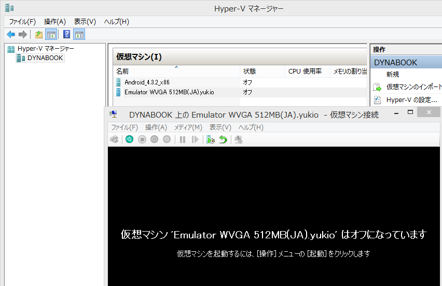Select DYNABOOK server in the tree
442x286 pixels.
(45, 58)
